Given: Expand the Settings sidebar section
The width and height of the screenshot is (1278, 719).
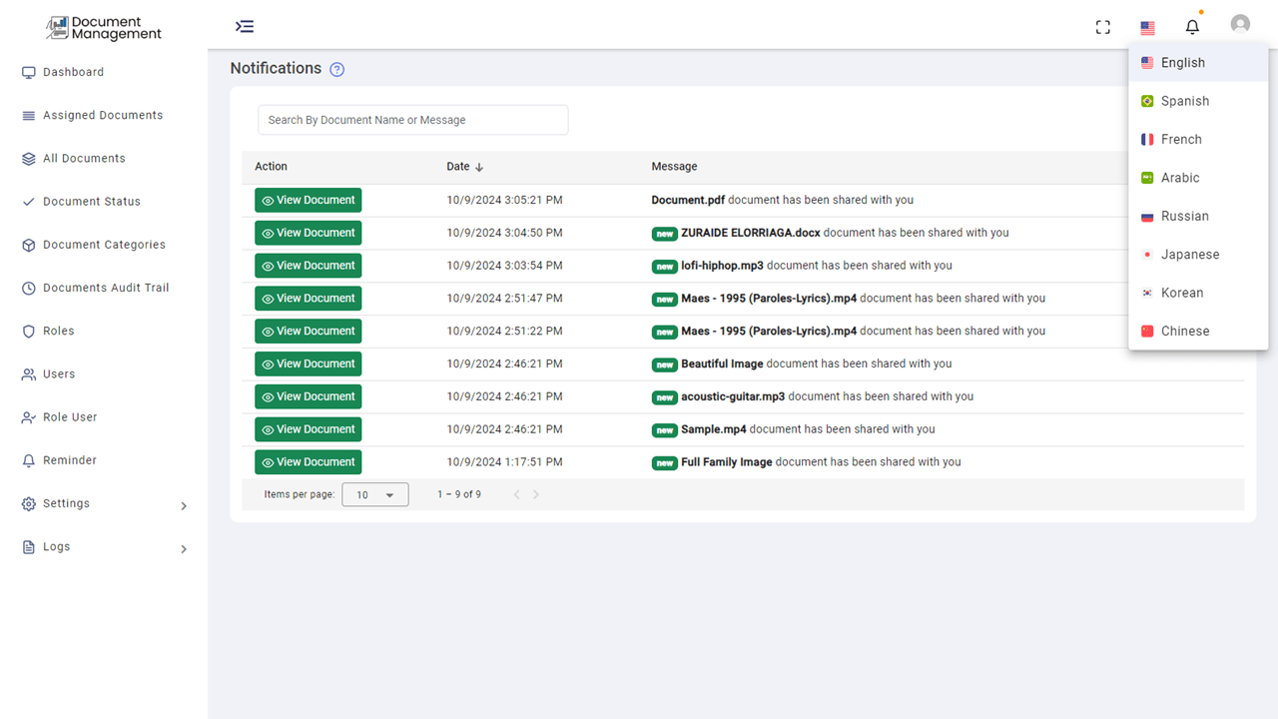Looking at the screenshot, I should (67, 503).
